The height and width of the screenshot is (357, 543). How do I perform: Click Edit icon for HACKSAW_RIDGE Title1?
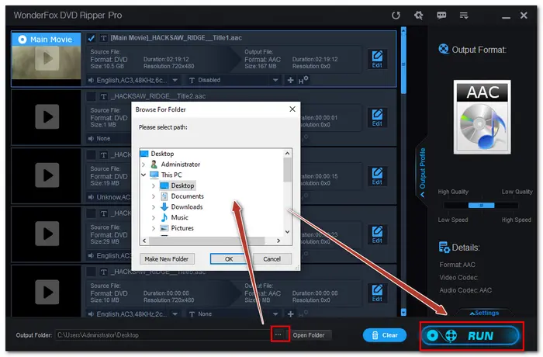click(x=377, y=59)
